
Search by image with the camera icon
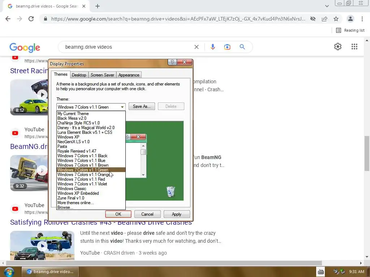(x=227, y=47)
